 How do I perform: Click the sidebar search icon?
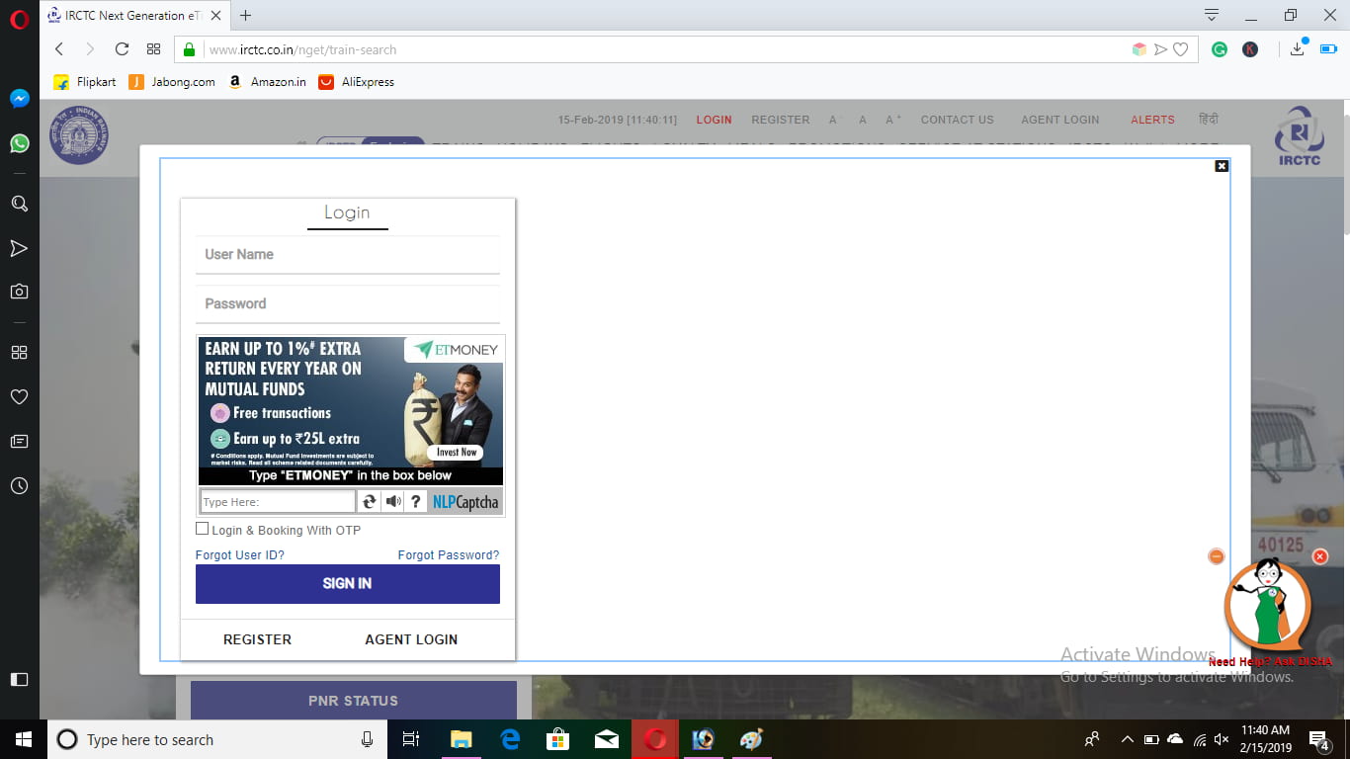(19, 204)
